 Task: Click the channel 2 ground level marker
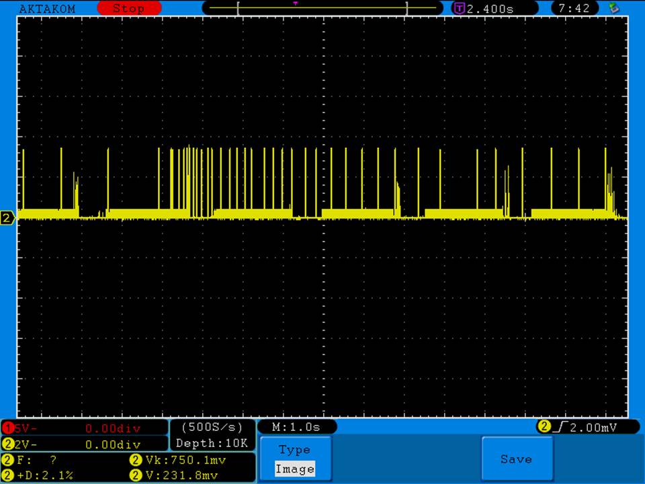point(7,218)
